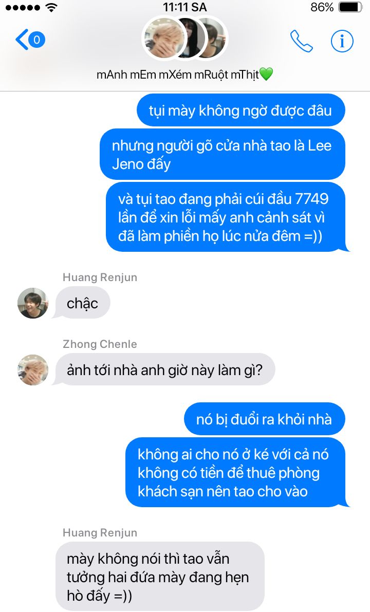Tap the Wi-Fi signal icon in status bar
The image size is (370, 612).
pyautogui.click(x=51, y=7)
